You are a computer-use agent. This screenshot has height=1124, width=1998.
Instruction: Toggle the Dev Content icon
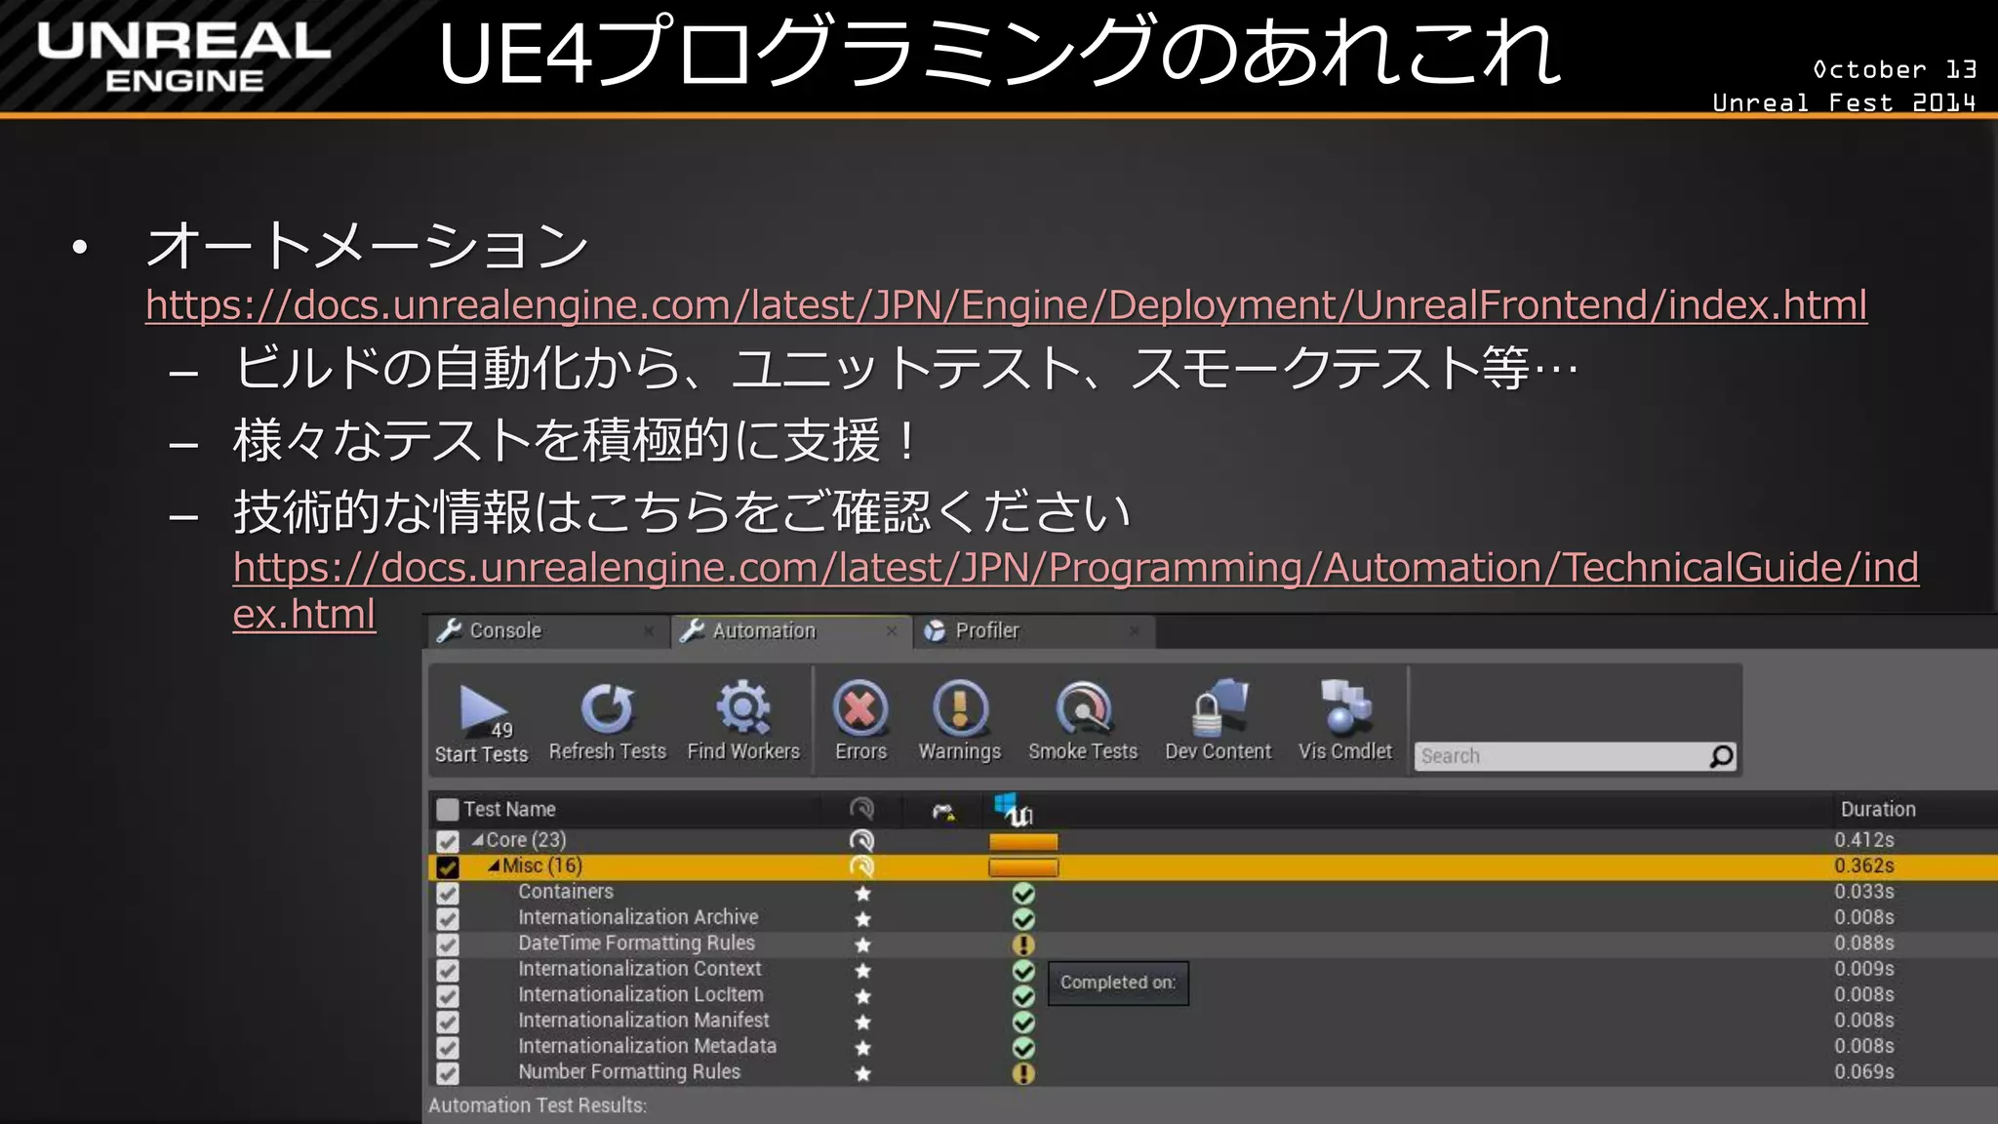(1219, 707)
